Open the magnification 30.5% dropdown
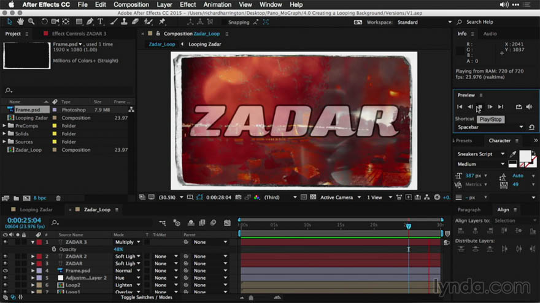 pyautogui.click(x=171, y=197)
